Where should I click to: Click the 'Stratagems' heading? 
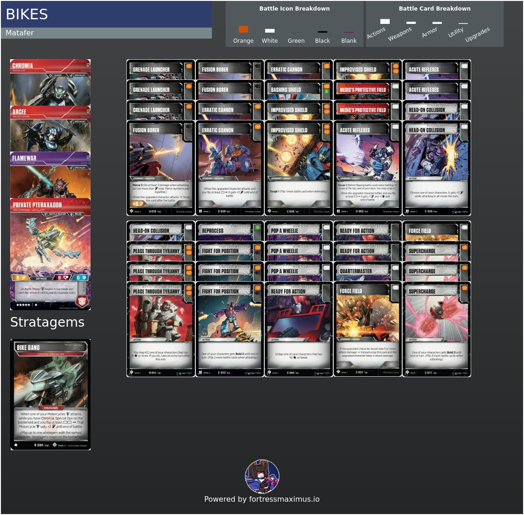(x=47, y=322)
